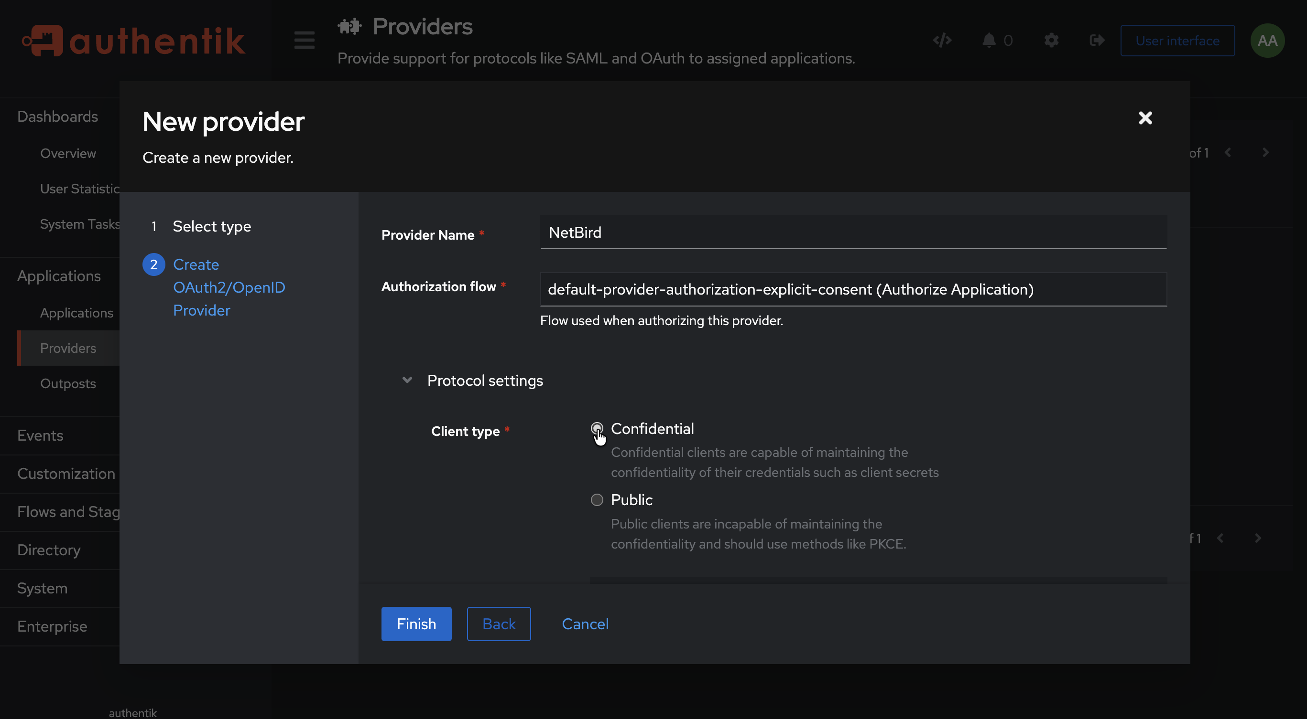Screen dimensions: 1307x719
Task: Open the Authorization flow dropdown
Action: (853, 289)
